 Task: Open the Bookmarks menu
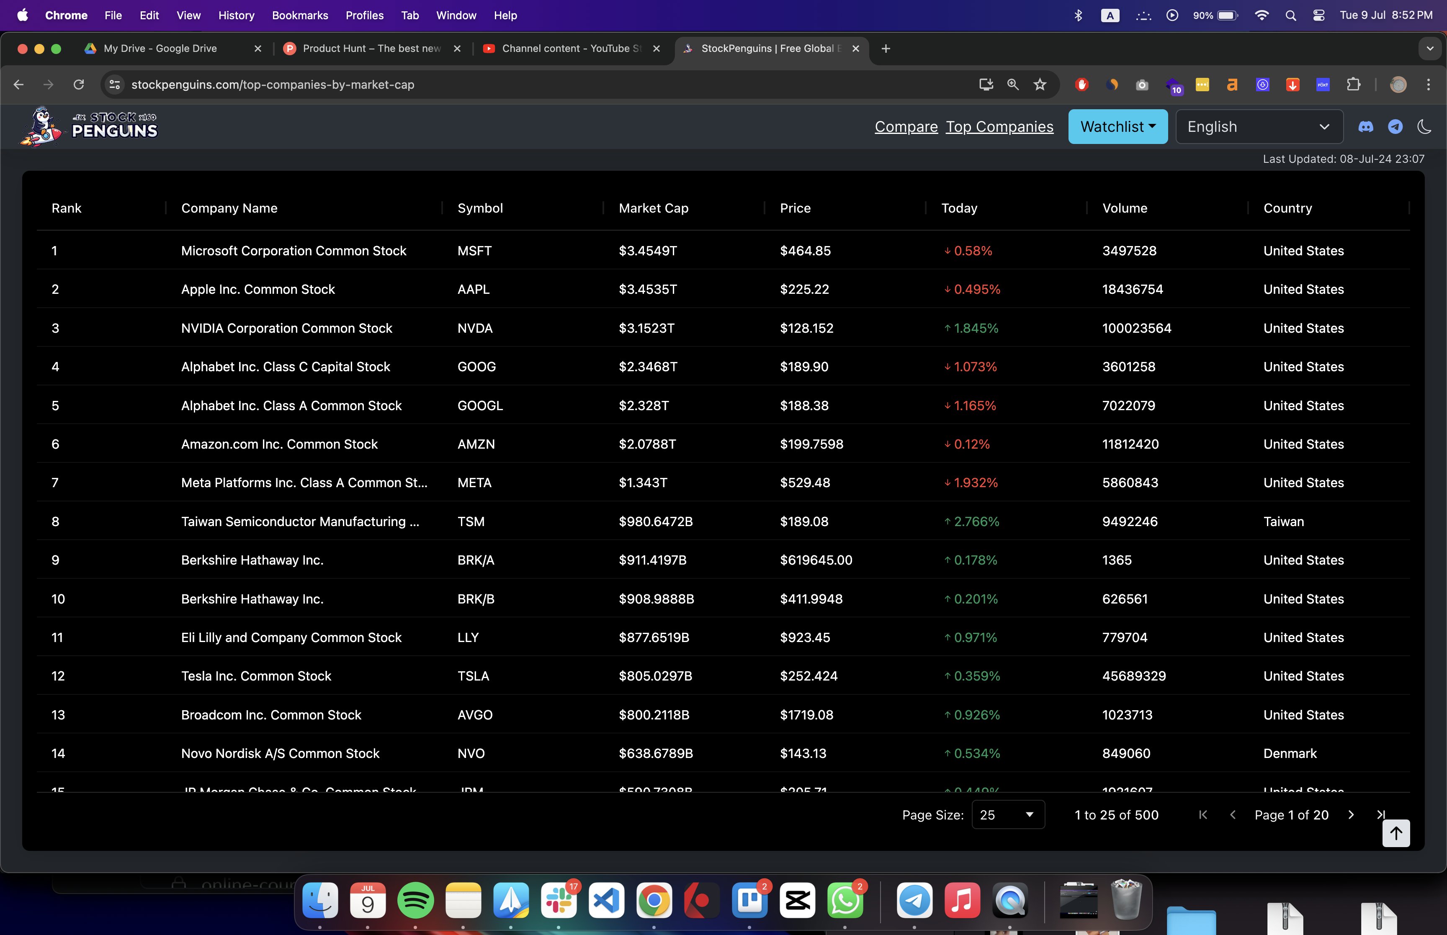[x=300, y=15]
